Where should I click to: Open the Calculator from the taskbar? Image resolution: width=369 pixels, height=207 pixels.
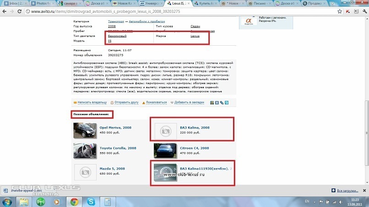(108, 202)
